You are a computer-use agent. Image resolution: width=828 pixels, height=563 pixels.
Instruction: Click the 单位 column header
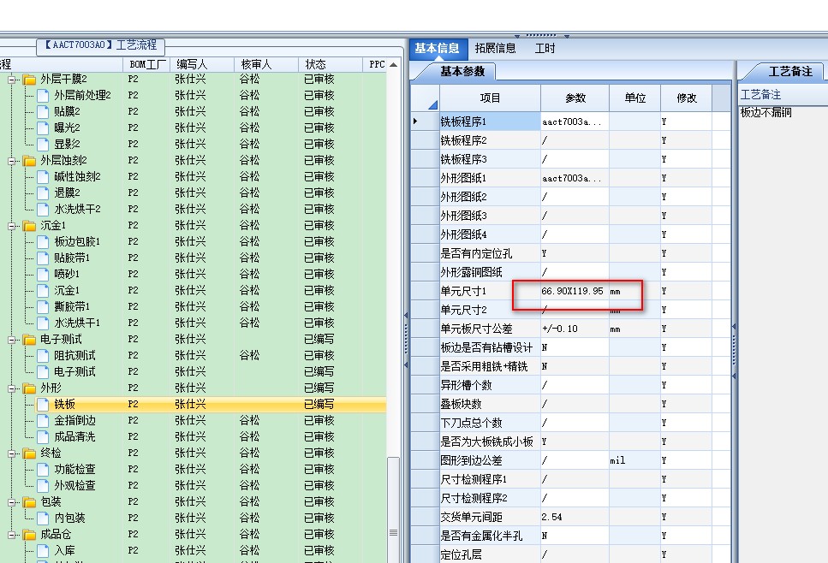coord(634,98)
